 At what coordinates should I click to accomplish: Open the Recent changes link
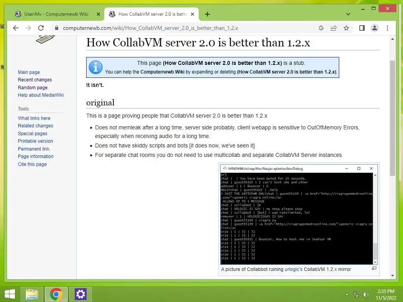35,79
